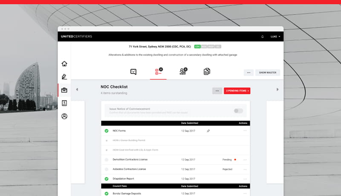This screenshot has width=341, height=196.
Task: Open more options beside pending items button
Action: tap(217, 91)
